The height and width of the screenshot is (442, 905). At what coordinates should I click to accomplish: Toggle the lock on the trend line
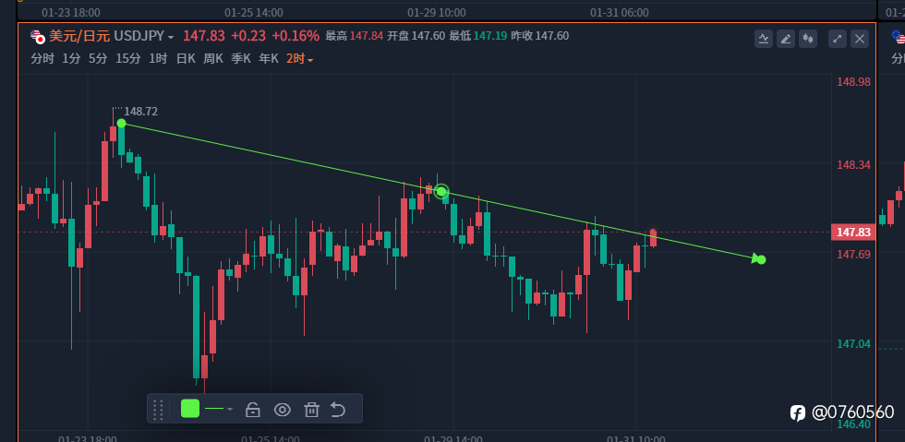[253, 409]
